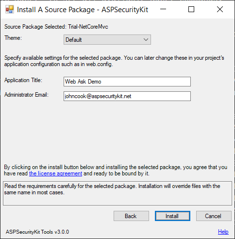Open the Theme combo box showing Default

(x=107, y=39)
